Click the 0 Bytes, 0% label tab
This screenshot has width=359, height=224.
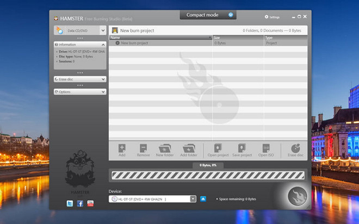208,165
